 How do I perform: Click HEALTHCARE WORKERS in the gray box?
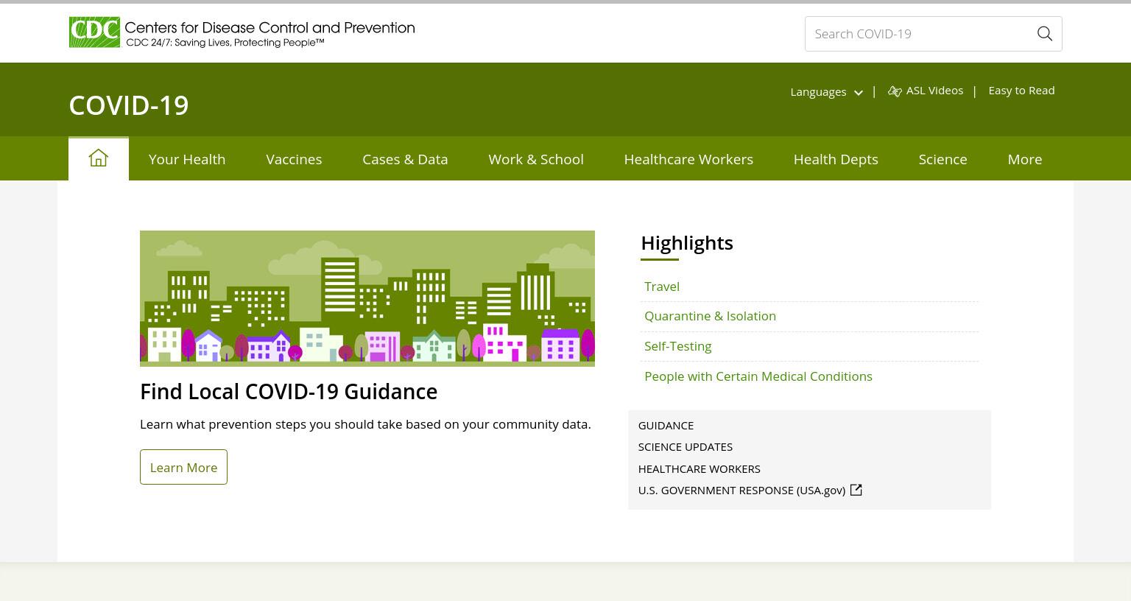coord(700,469)
